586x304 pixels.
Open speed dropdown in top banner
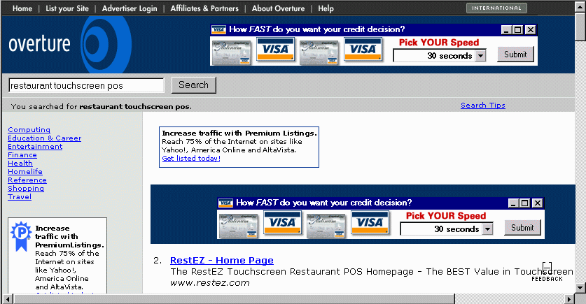pos(480,56)
